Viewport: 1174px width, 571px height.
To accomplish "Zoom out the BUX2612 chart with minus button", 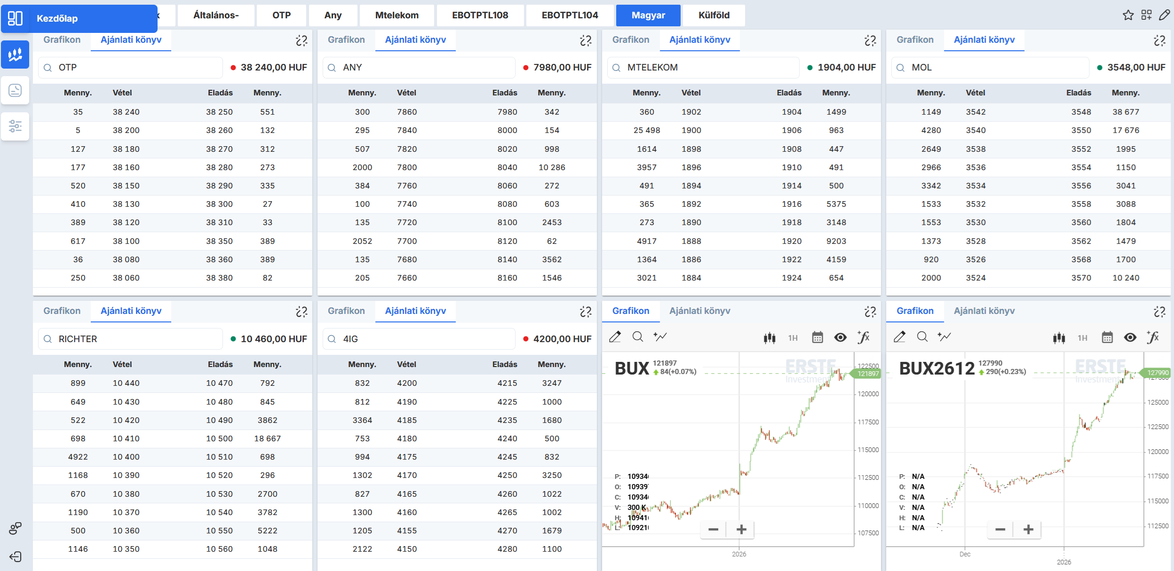I will pos(1000,530).
